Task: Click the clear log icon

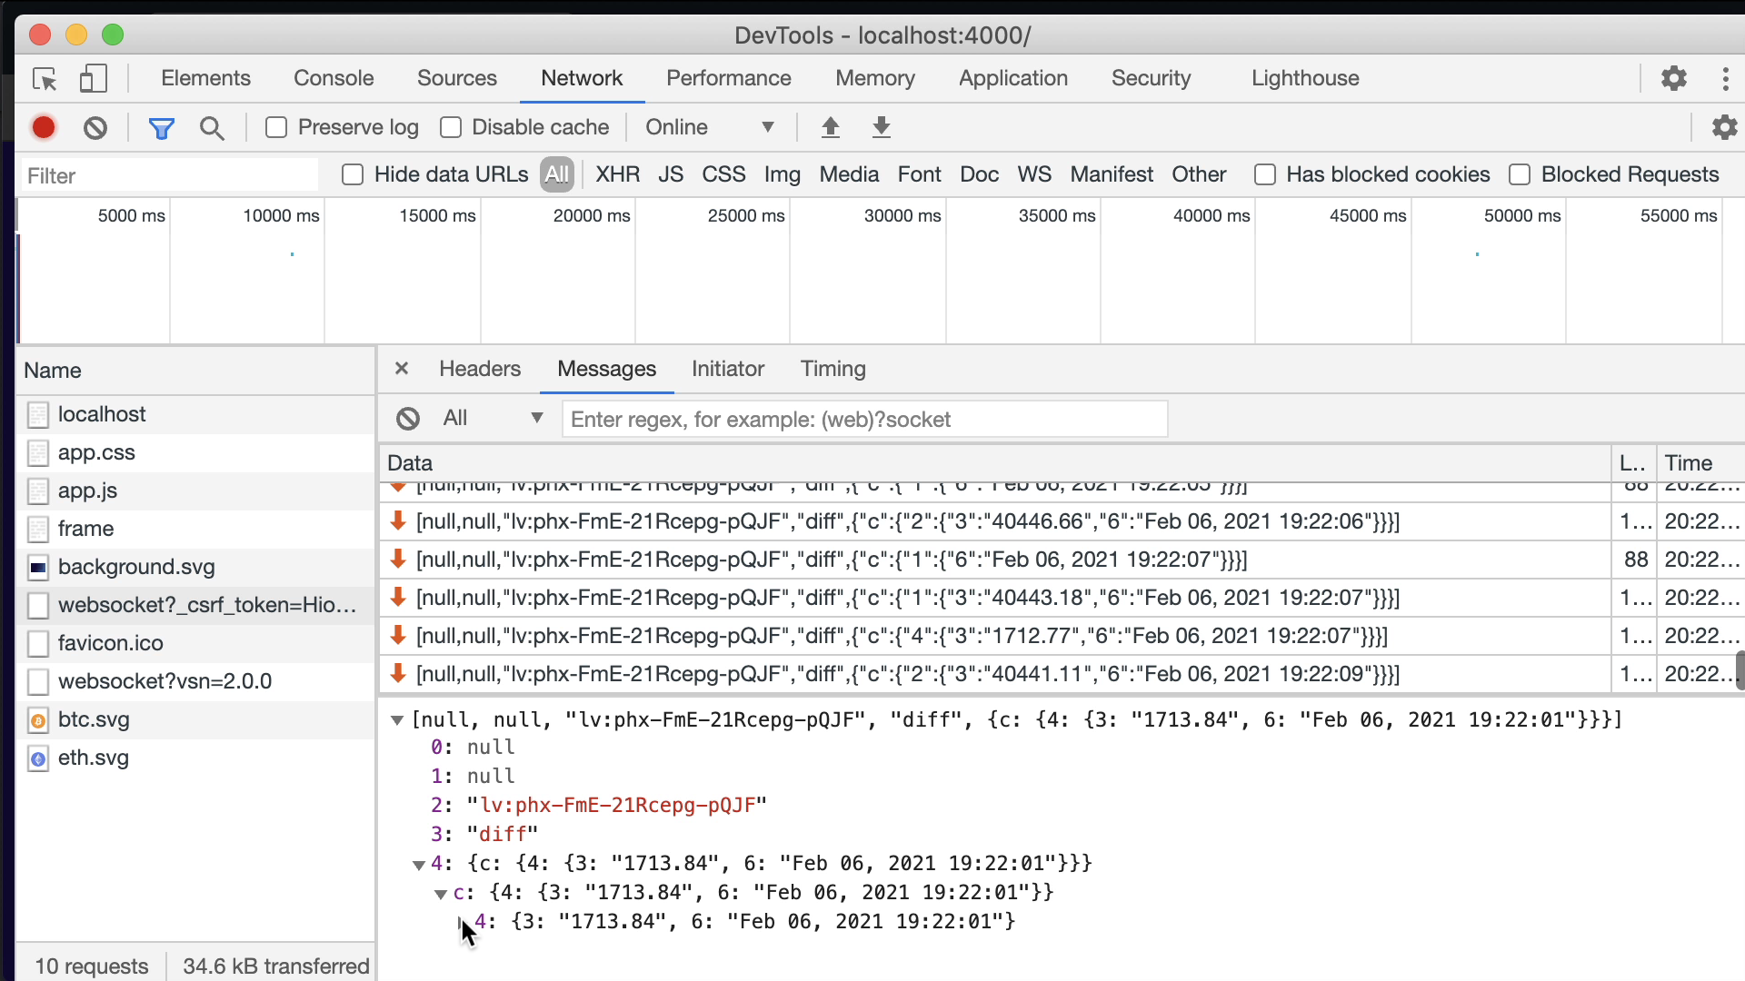Action: pos(95,127)
